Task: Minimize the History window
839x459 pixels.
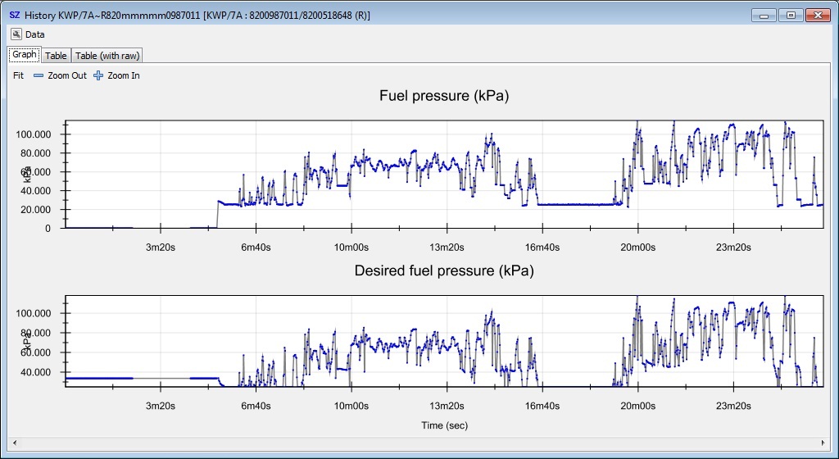Action: coord(764,16)
